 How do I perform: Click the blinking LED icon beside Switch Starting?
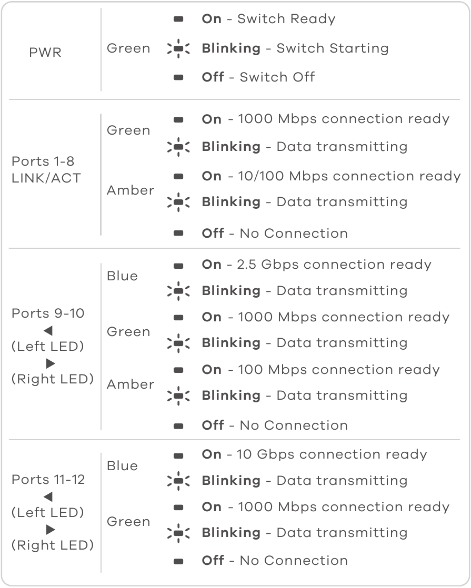click(178, 48)
